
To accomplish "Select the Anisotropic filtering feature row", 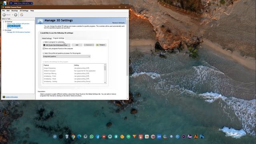I will coord(73,74).
